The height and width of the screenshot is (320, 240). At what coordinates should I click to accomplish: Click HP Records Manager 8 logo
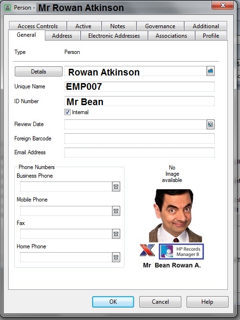pyautogui.click(x=181, y=251)
